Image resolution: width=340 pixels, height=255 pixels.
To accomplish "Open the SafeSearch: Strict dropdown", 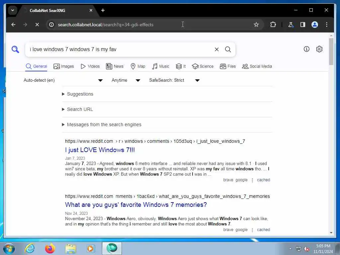I will pyautogui.click(x=174, y=80).
